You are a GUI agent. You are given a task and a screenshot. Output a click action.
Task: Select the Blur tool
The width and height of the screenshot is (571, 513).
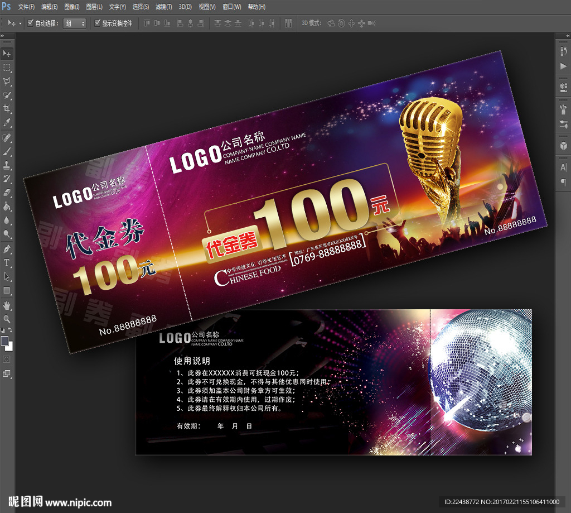coord(7,220)
